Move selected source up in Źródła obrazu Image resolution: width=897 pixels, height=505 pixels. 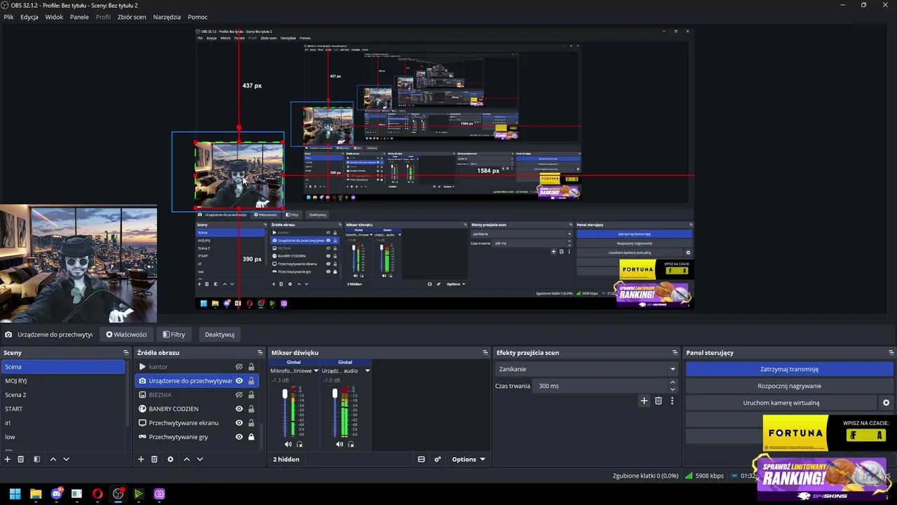pos(186,459)
